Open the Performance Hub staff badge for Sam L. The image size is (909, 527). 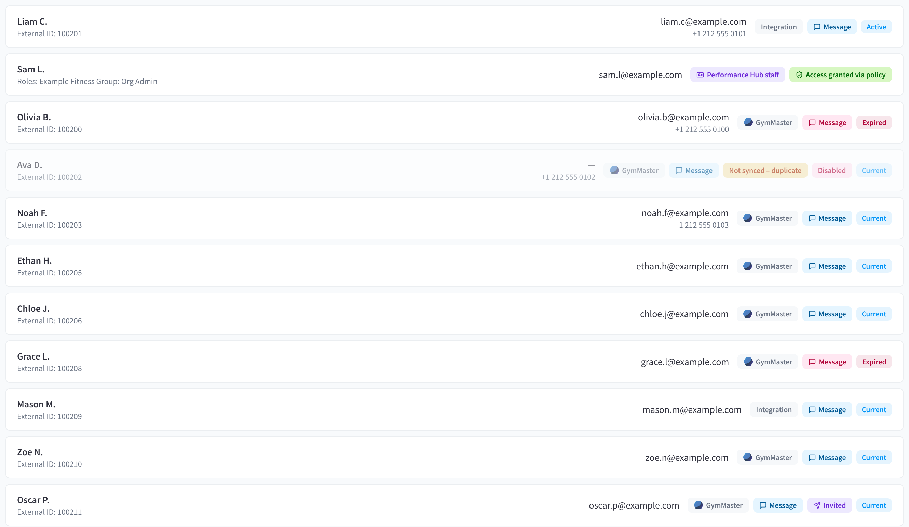[x=737, y=75]
